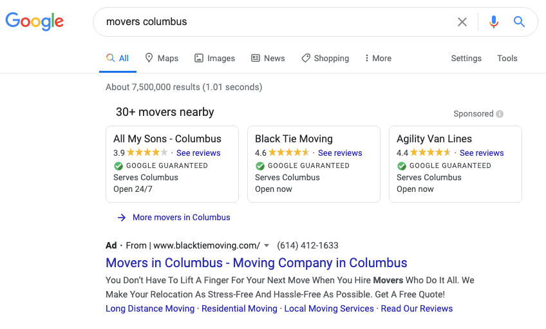Open Movers in Columbus ad headline
546x329 pixels.
(256, 263)
